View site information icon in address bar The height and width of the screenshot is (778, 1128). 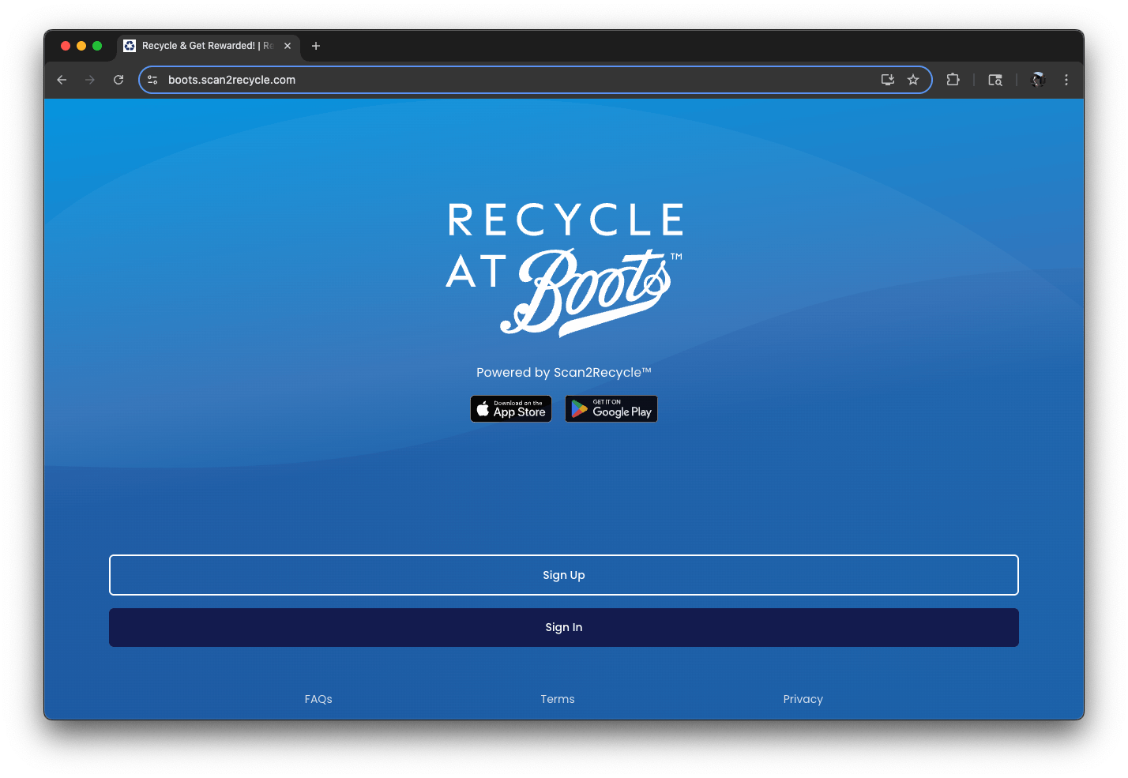click(x=152, y=80)
